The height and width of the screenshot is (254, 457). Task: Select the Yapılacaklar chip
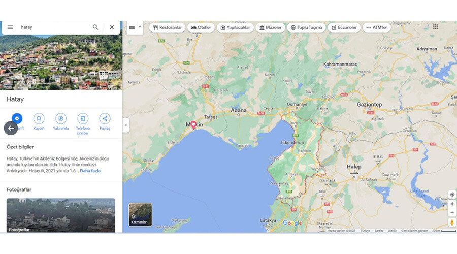(x=235, y=28)
